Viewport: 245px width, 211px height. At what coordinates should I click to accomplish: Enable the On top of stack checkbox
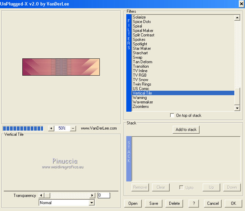click(172, 115)
